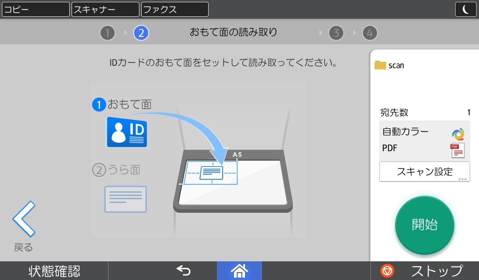The height and width of the screenshot is (280, 479).
Task: Tap the back side card icon
Action: pyautogui.click(x=125, y=199)
